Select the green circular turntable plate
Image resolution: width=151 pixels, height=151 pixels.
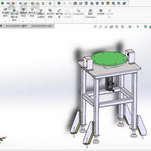109,59
